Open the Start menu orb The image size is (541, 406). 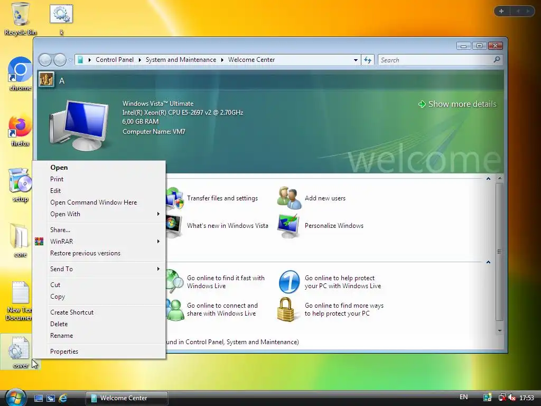pos(15,398)
